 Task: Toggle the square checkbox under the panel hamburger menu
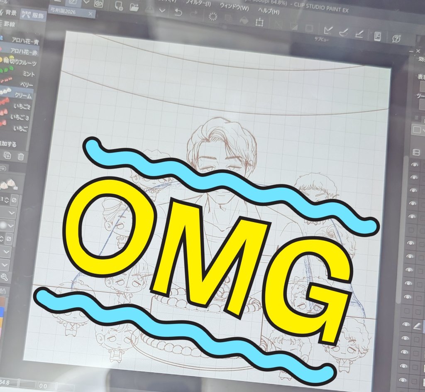[x=417, y=130]
